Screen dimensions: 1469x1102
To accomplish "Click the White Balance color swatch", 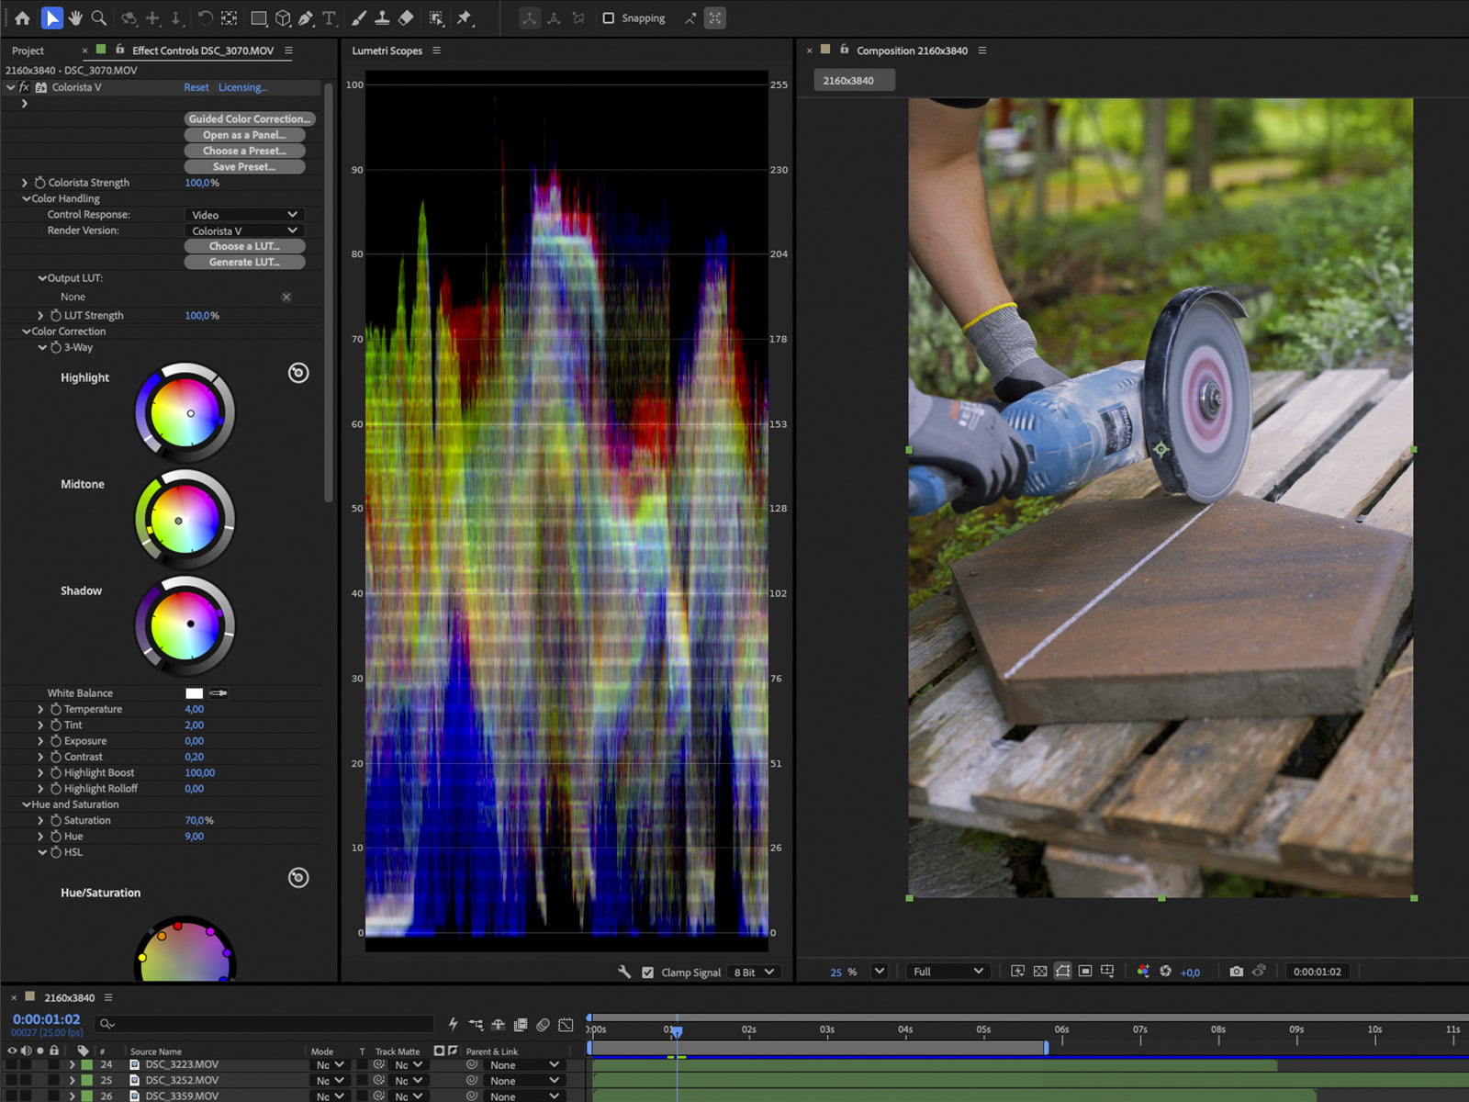I will [x=194, y=693].
